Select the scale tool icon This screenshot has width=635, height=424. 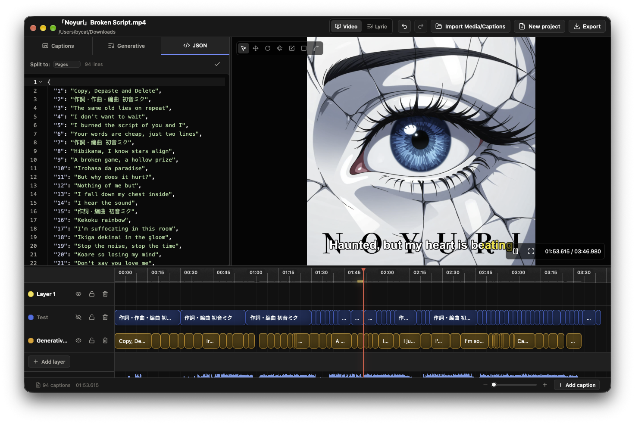[x=292, y=48]
